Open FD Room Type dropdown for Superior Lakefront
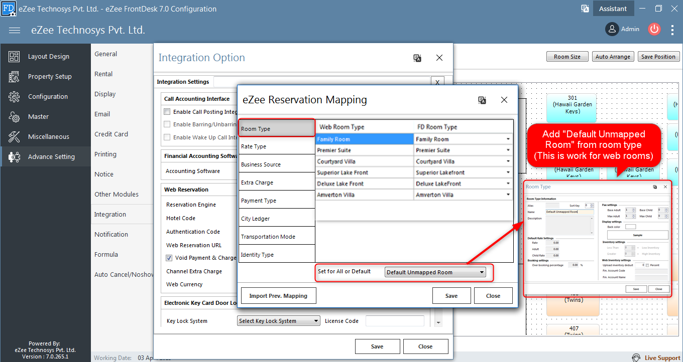 pyautogui.click(x=508, y=172)
